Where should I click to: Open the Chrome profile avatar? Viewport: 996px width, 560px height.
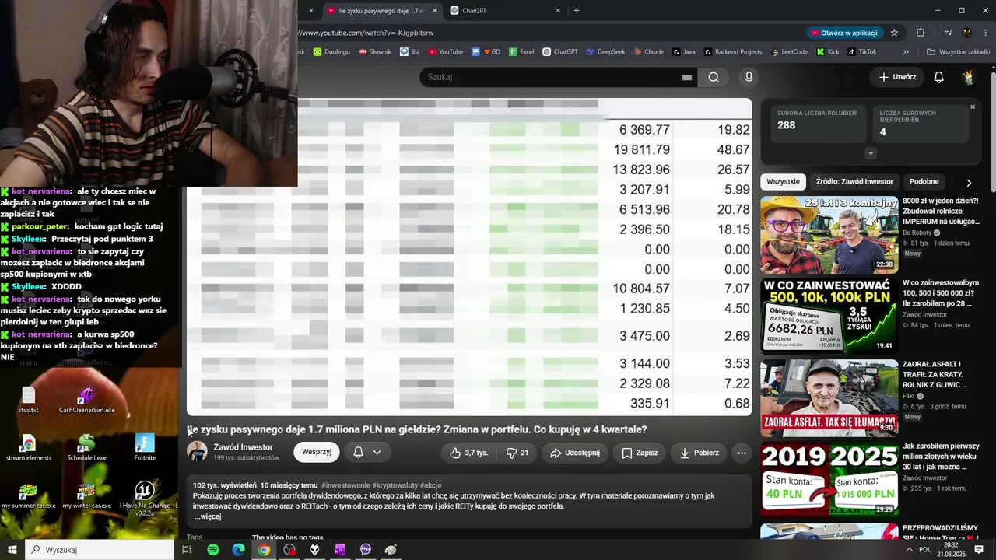click(x=966, y=33)
